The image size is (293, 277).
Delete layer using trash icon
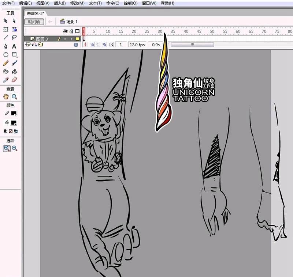[x=76, y=45]
